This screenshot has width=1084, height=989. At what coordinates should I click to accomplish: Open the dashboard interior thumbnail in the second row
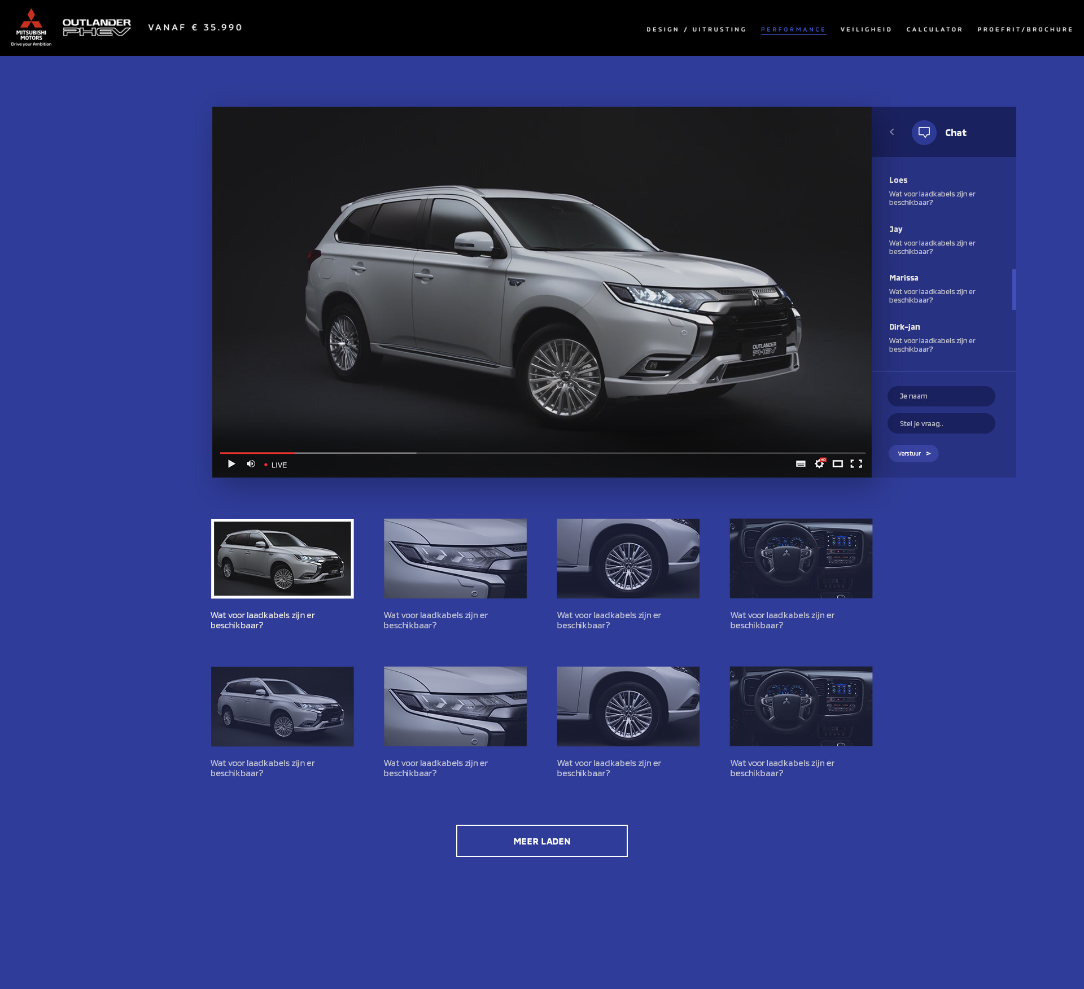(x=801, y=706)
